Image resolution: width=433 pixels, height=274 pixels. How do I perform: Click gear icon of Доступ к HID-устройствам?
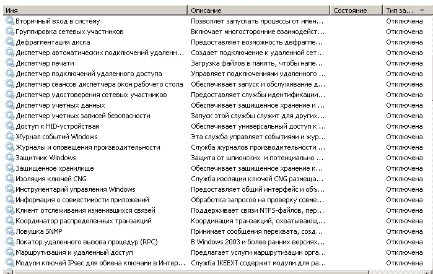[x=10, y=126]
